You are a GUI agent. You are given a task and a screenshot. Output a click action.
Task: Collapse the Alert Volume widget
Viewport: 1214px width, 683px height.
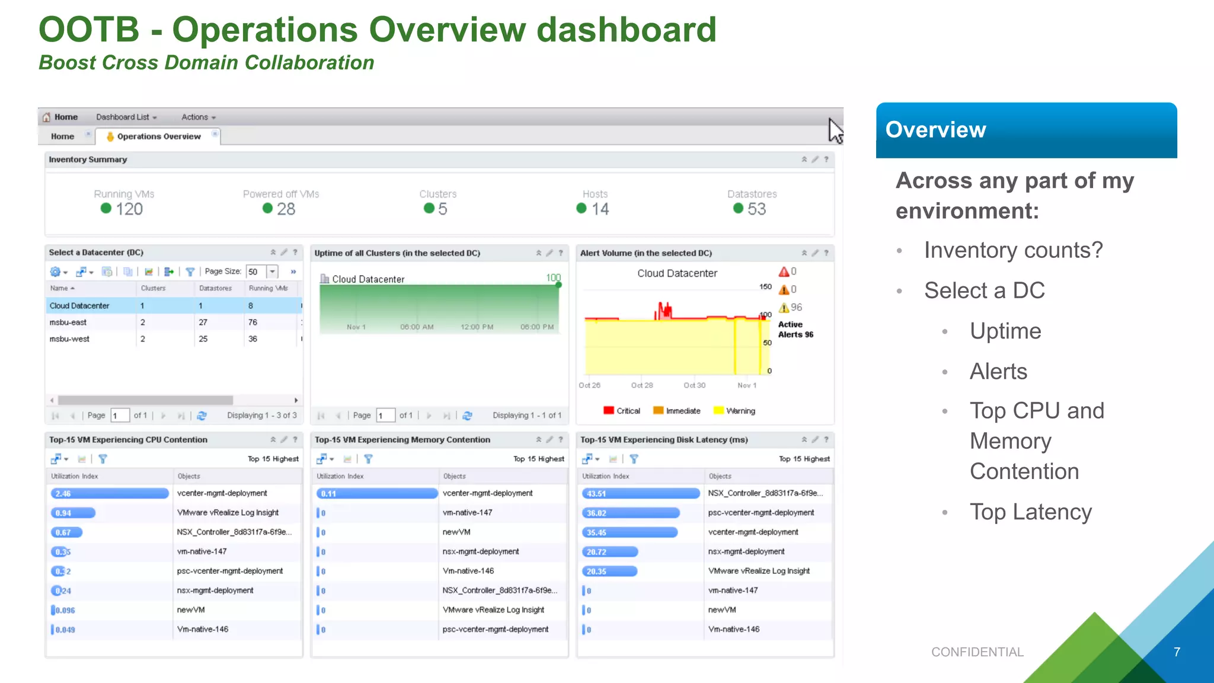pos(804,253)
